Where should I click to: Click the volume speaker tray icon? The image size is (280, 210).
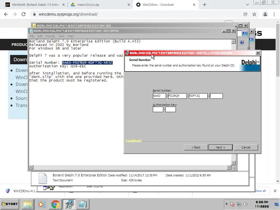tap(246, 204)
